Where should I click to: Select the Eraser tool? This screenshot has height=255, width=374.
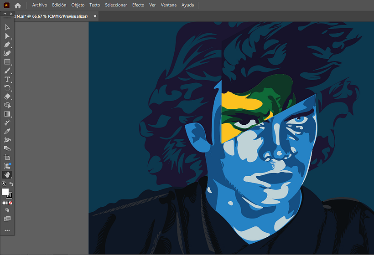point(7,97)
